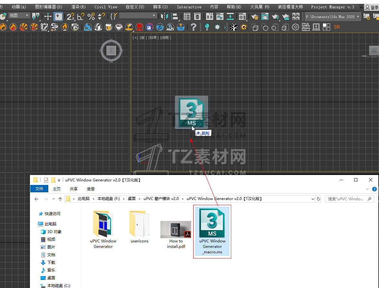This screenshot has width=379, height=288.
Task: Open the Schematic View icon
Action: point(230,17)
